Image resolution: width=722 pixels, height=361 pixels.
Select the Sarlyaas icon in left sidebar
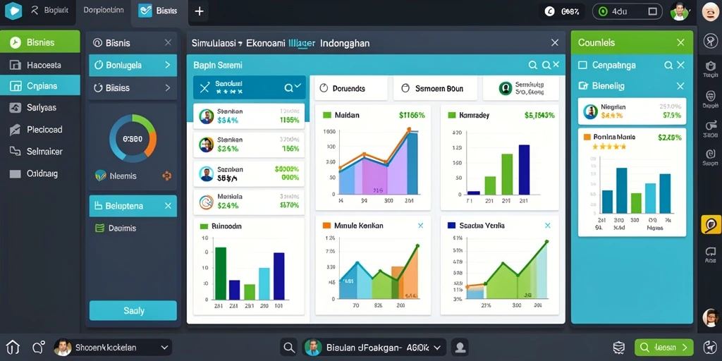(x=16, y=108)
